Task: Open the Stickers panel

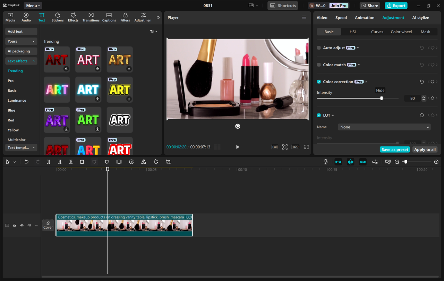Action: (x=57, y=17)
